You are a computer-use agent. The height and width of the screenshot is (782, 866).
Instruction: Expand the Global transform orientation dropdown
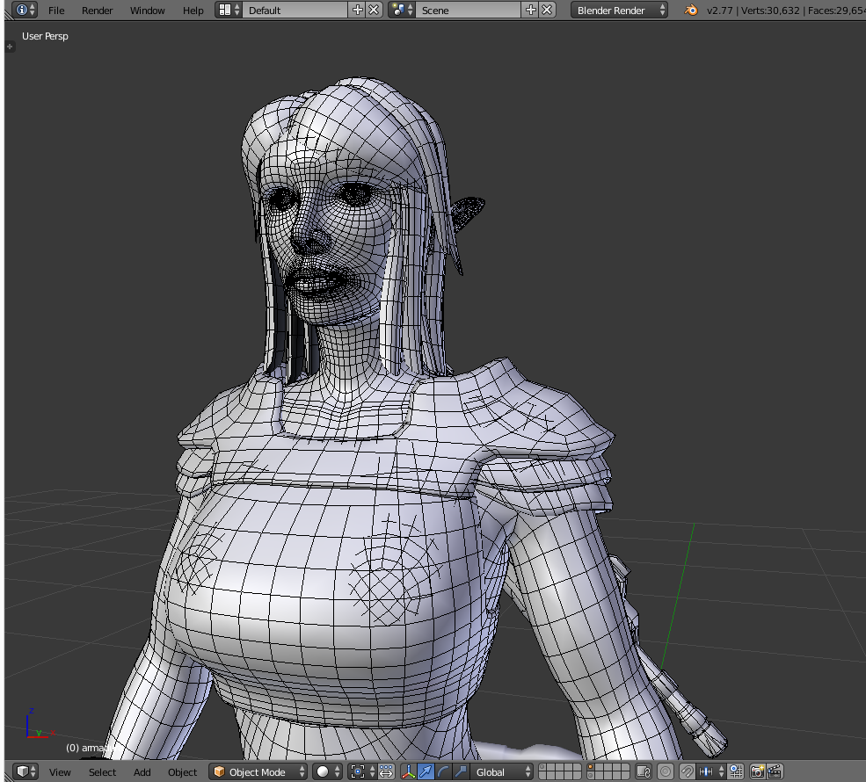click(x=500, y=771)
